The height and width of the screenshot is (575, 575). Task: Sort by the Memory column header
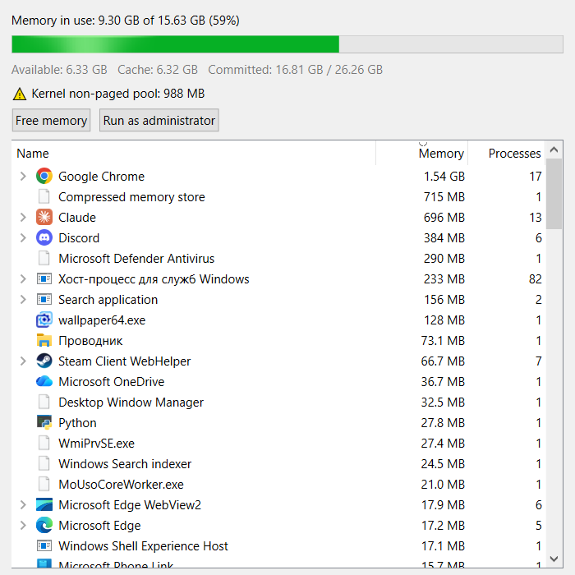tap(422, 154)
